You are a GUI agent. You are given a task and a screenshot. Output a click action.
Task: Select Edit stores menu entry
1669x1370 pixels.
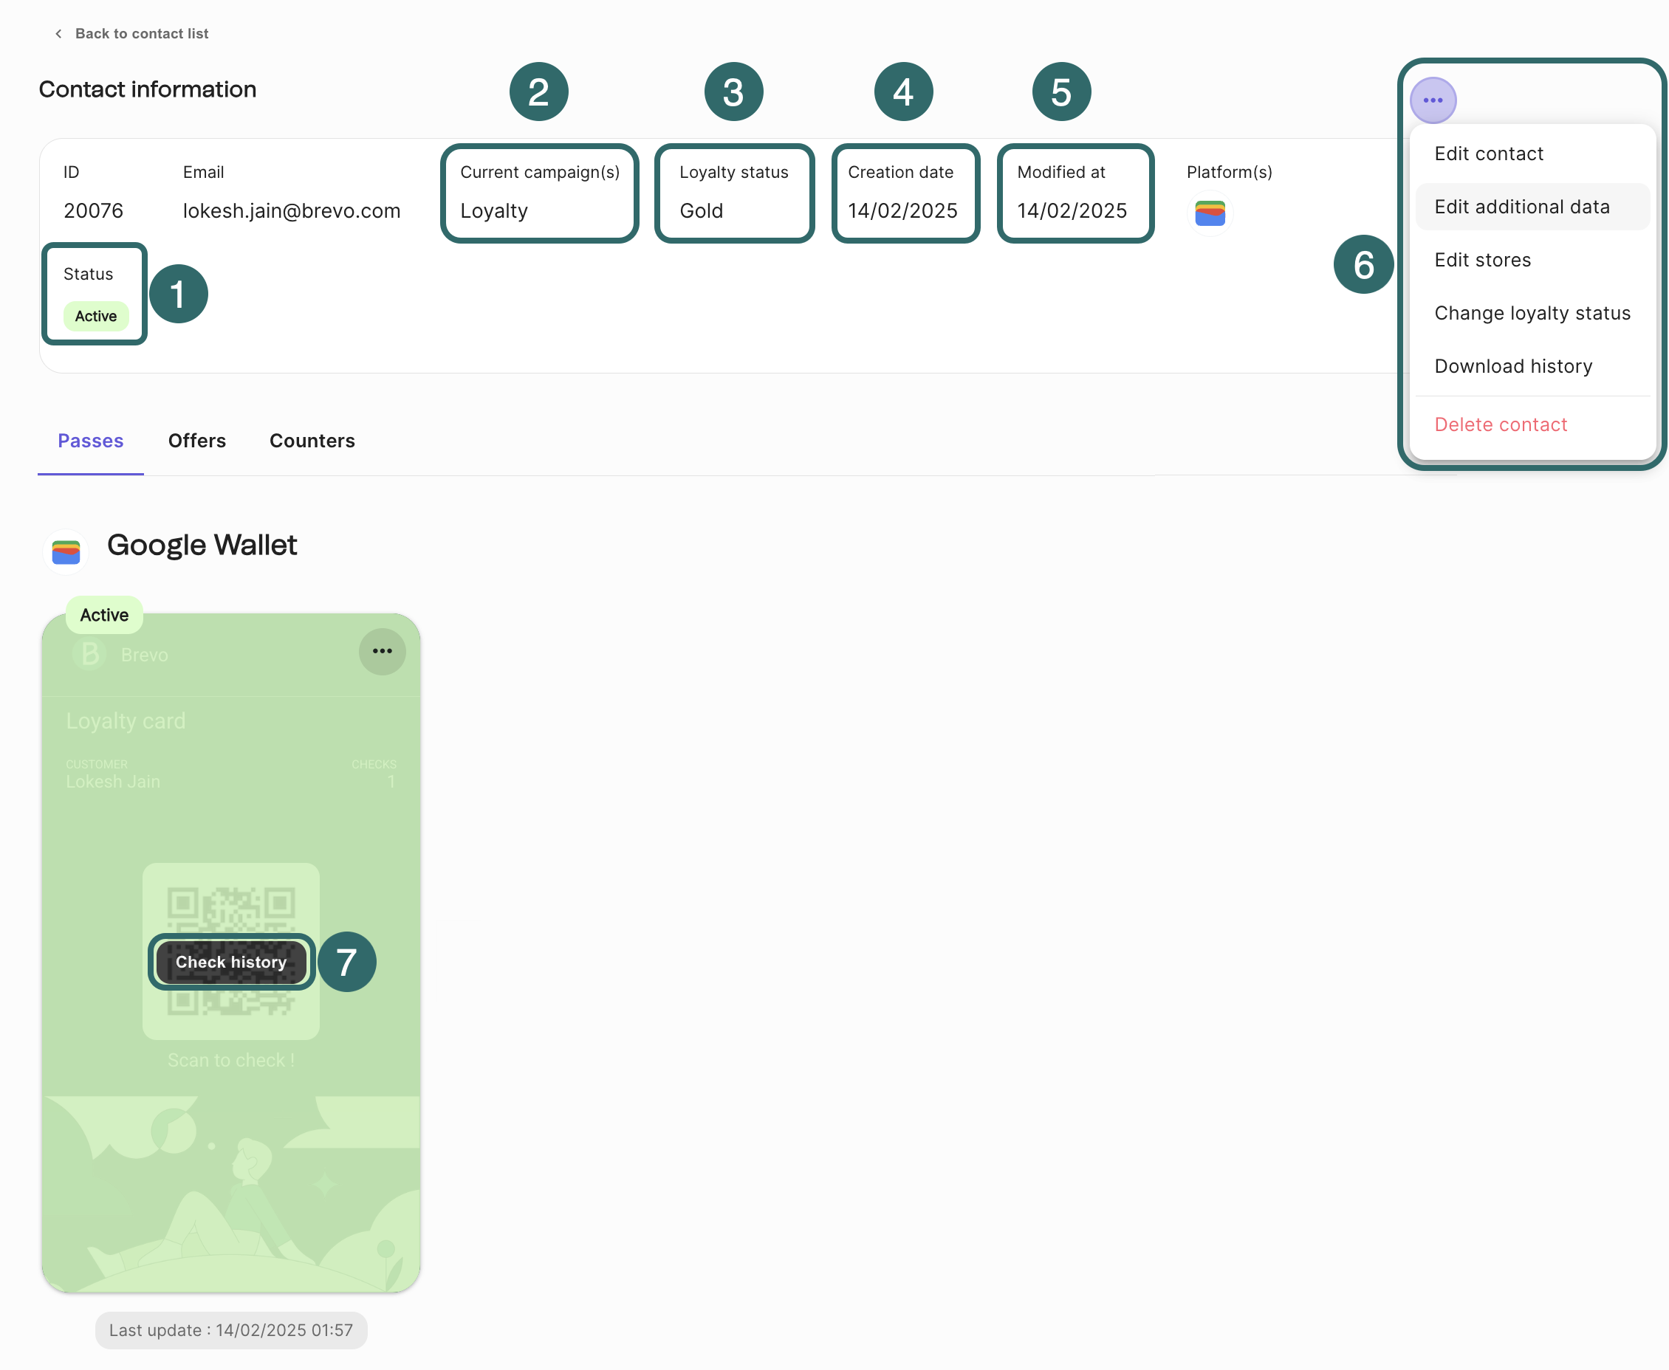(1482, 260)
